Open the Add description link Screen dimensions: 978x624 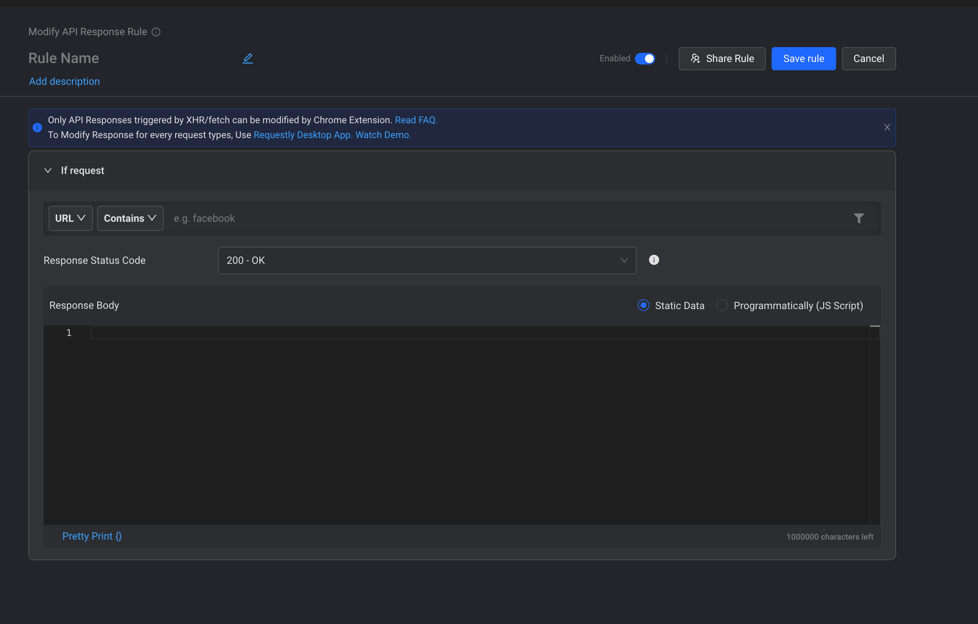click(64, 81)
